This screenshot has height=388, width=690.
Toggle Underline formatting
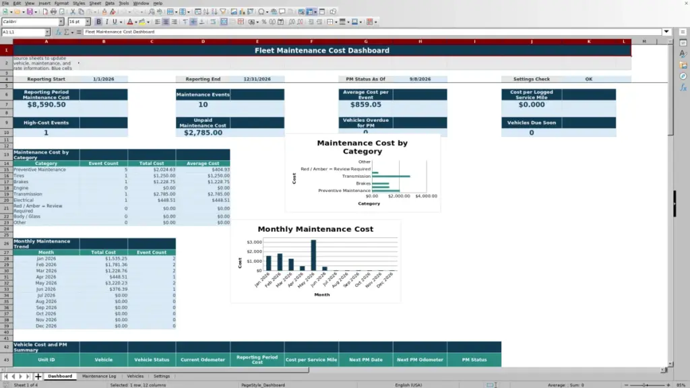coord(115,22)
